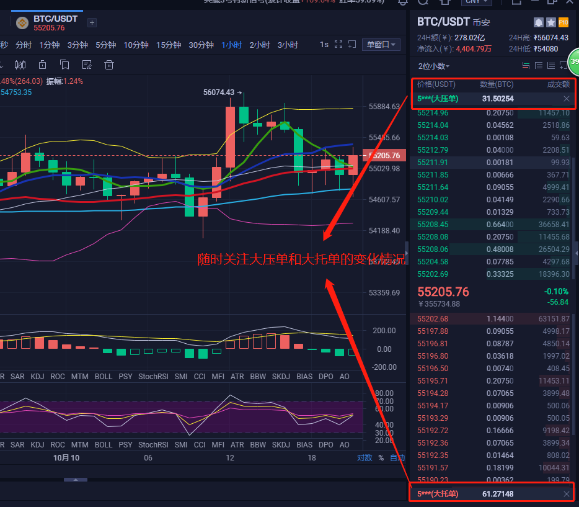Viewport: 579px width, 507px height.
Task: Choose BIAS in lower indicator row
Action: coord(304,445)
